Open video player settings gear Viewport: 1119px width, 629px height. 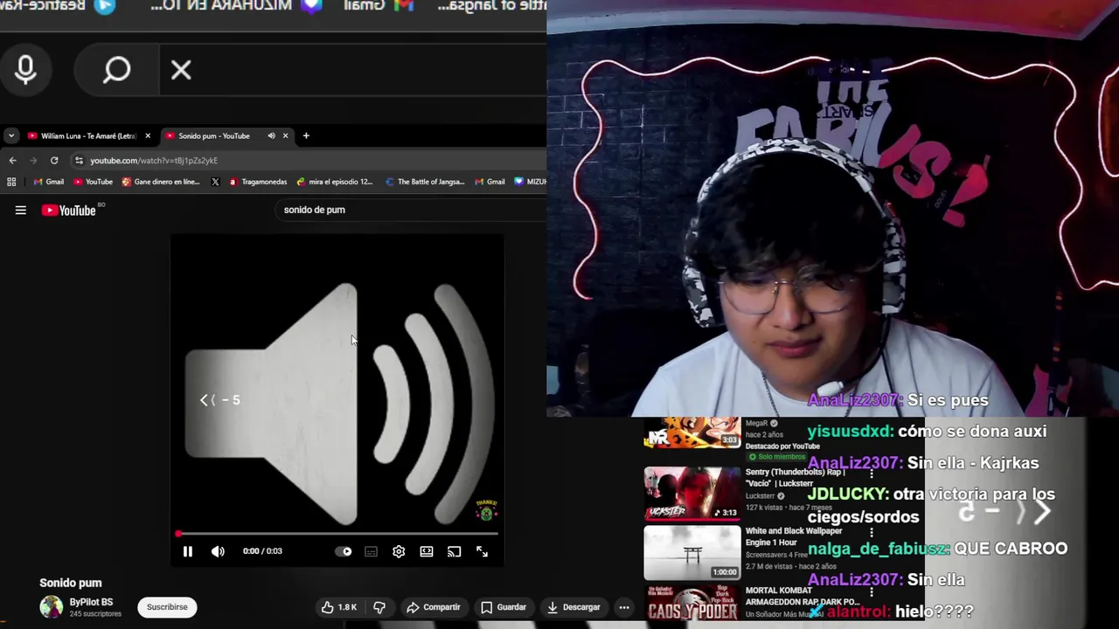pyautogui.click(x=399, y=551)
